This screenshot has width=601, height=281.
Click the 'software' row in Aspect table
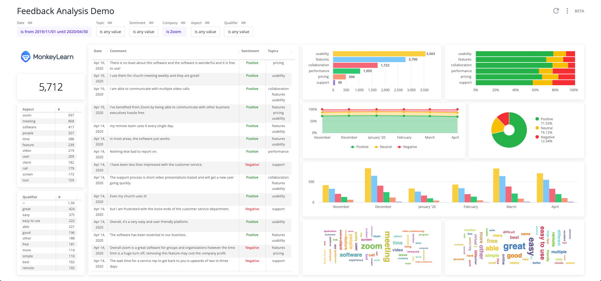pyautogui.click(x=49, y=127)
